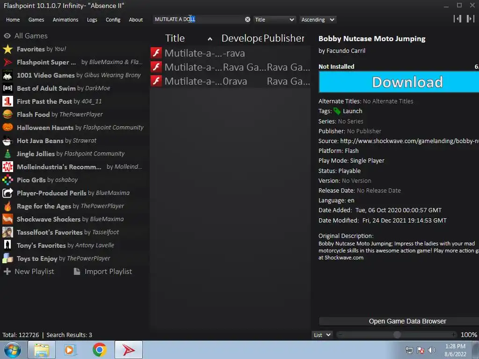Click Open Game Data Browser button

tap(399, 321)
